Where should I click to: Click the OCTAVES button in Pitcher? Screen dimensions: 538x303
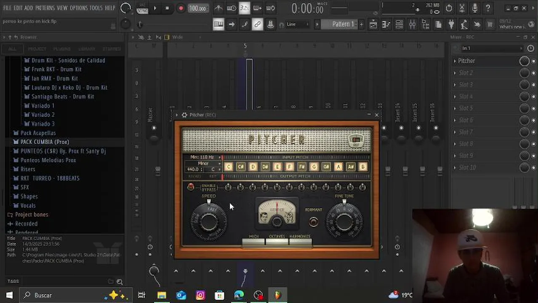(x=277, y=242)
